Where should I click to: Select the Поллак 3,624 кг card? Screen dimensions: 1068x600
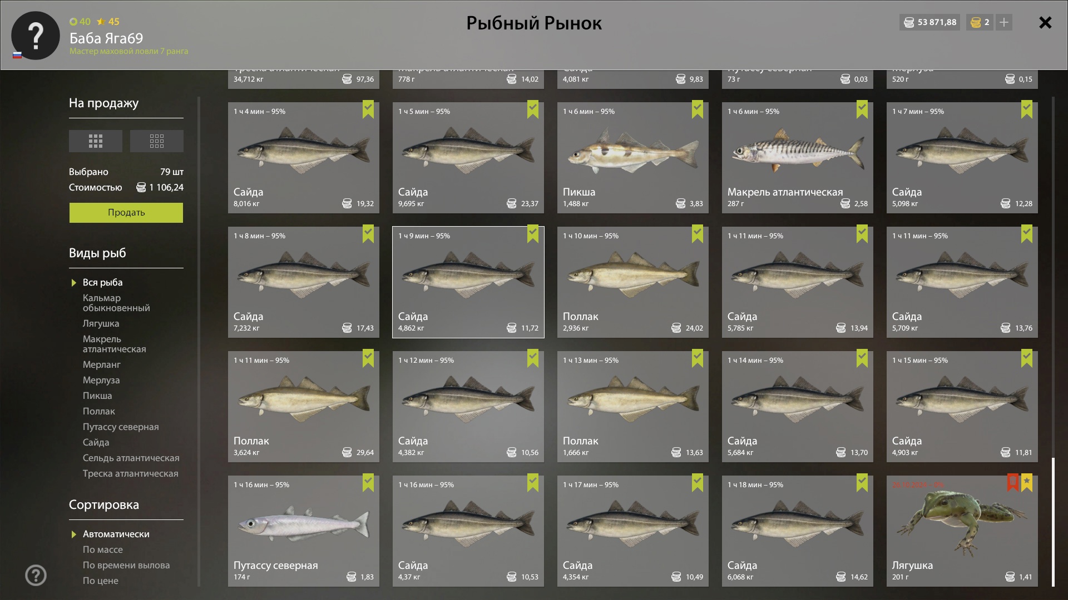[304, 407]
